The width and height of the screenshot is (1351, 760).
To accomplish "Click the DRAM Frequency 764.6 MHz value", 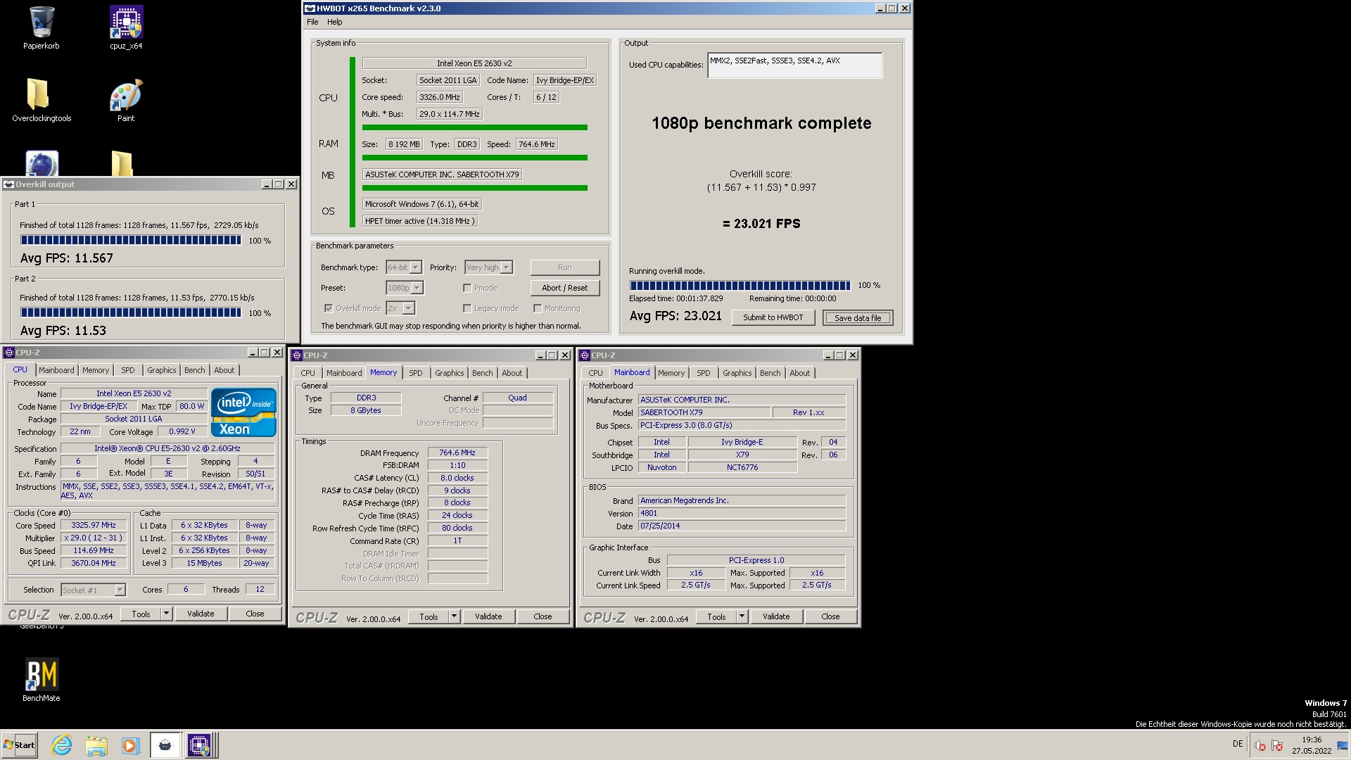I will click(457, 453).
